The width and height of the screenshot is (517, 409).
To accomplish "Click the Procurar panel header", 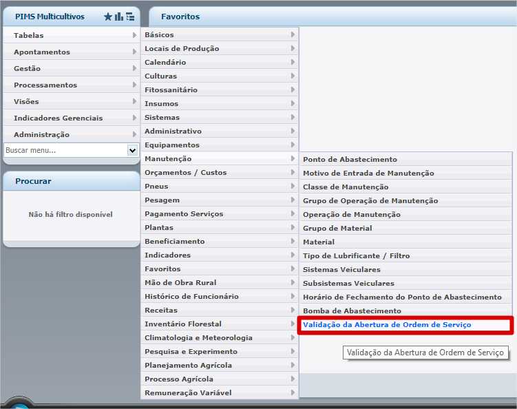I will click(71, 181).
